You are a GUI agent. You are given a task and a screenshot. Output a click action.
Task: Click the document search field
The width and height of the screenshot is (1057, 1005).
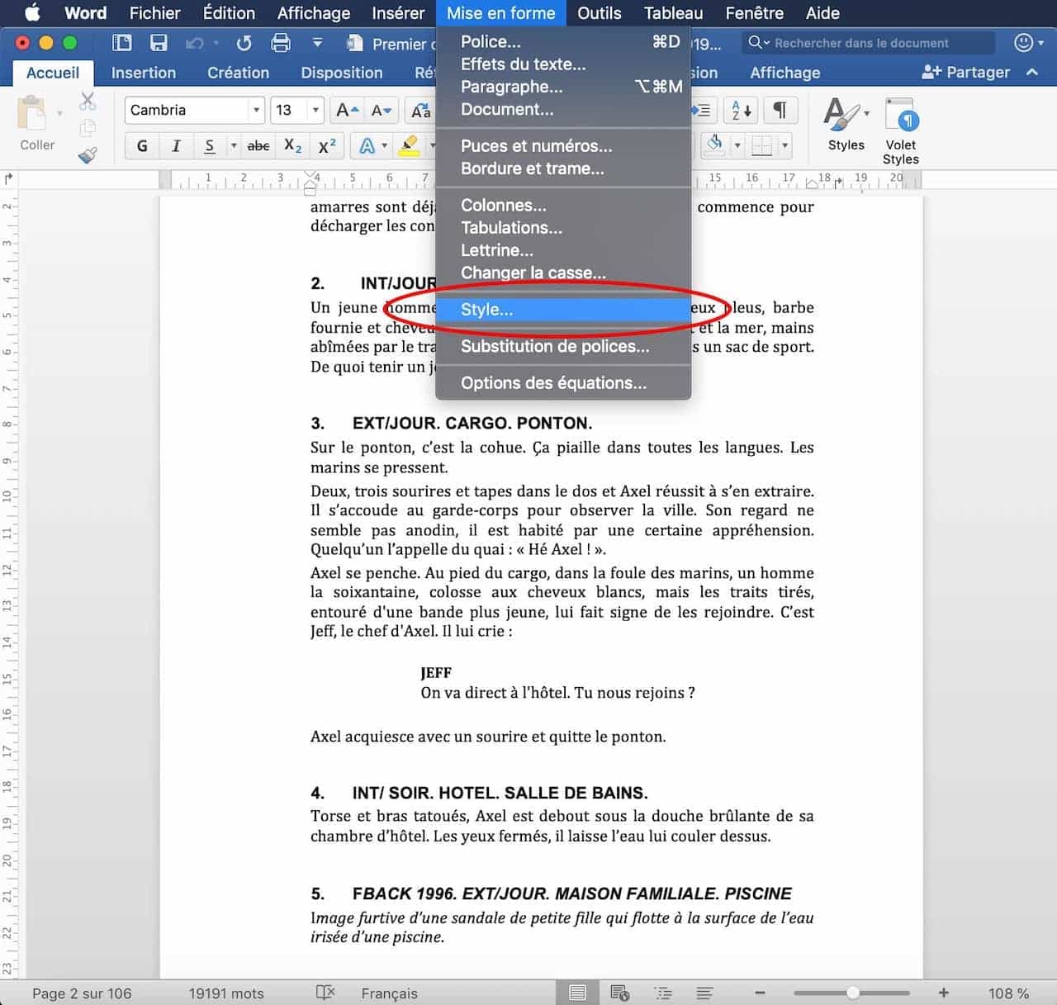867,43
